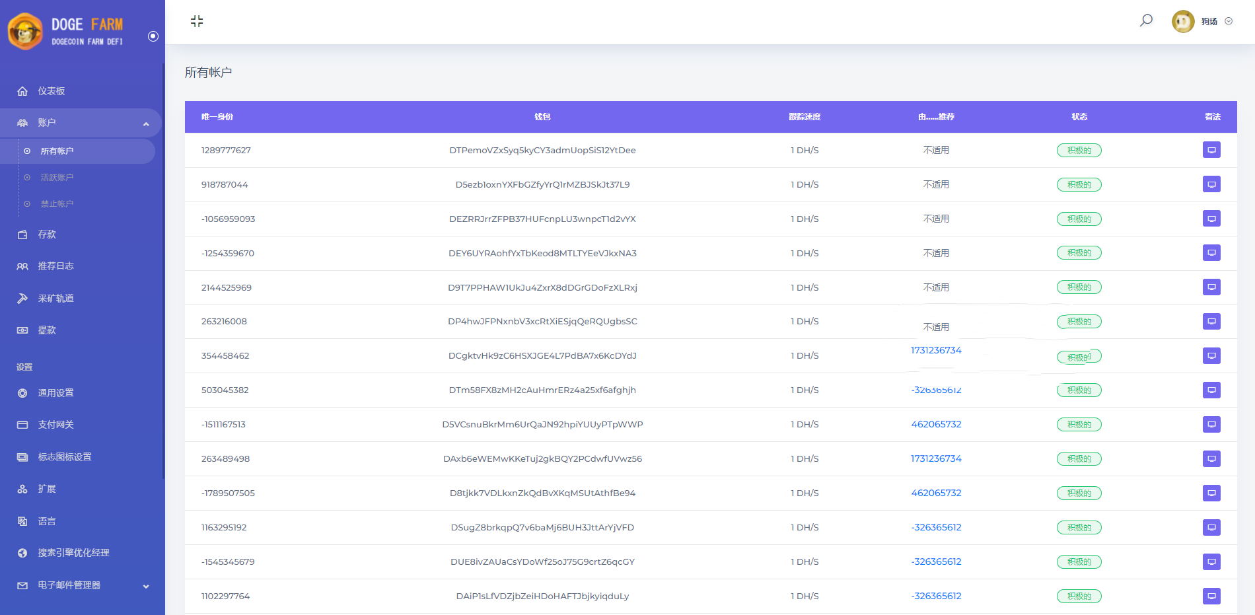Click the user avatar picture in header
Screen dimensions: 1255x615
click(1182, 21)
